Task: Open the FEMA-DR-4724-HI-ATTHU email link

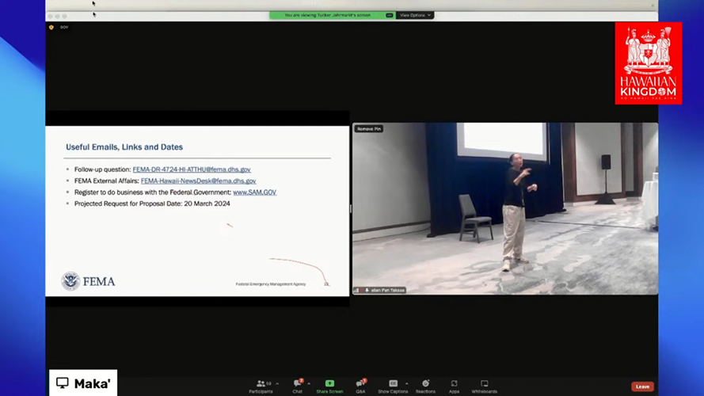Action: click(192, 169)
